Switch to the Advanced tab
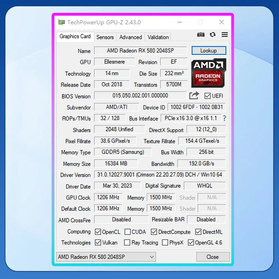279x279 pixels. click(131, 37)
